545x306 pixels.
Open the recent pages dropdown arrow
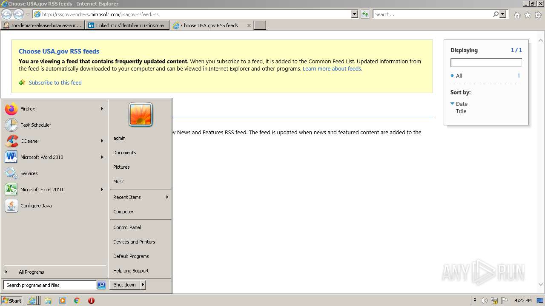click(x=28, y=14)
